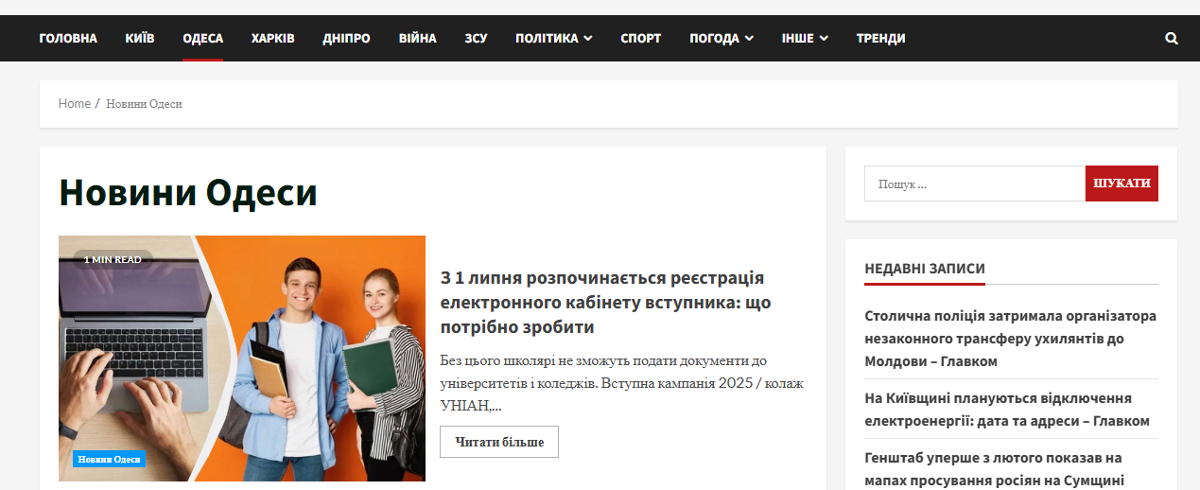Open the ДНІПРО news section
The width and height of the screenshot is (1200, 490).
[x=346, y=39]
